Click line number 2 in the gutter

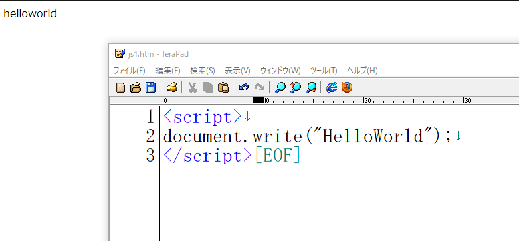pyautogui.click(x=150, y=136)
